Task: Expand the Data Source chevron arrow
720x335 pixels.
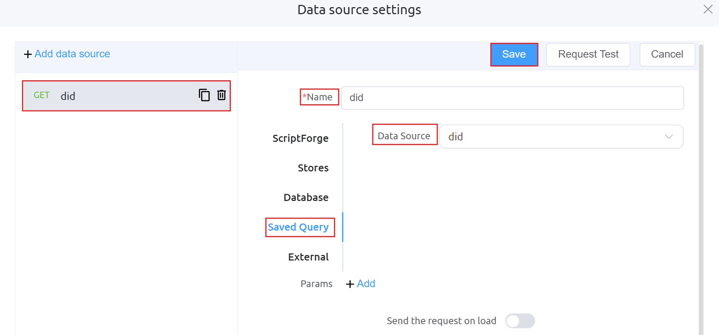Action: tap(669, 137)
